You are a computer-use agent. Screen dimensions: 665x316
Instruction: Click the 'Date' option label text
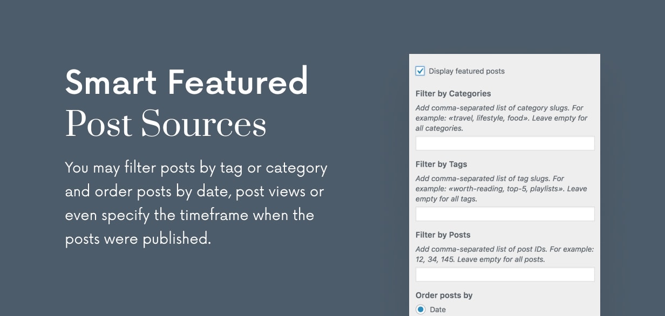click(438, 310)
